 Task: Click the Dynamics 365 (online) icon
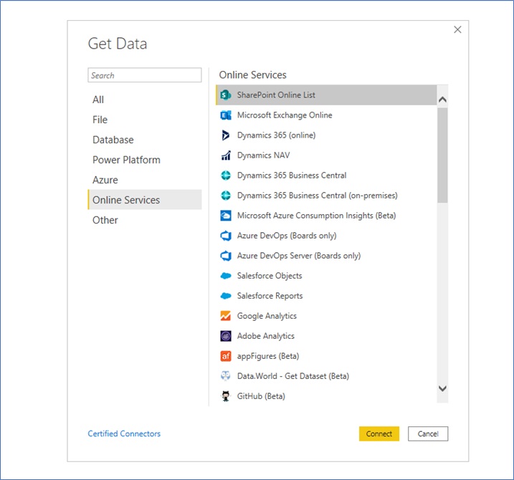pos(226,135)
